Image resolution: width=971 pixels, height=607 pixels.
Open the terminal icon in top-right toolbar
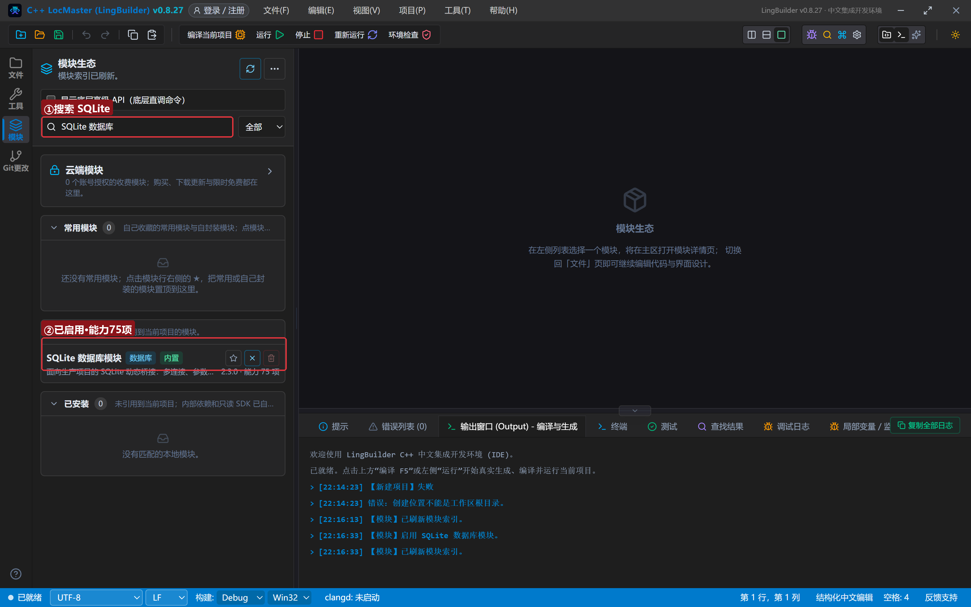[x=901, y=35]
